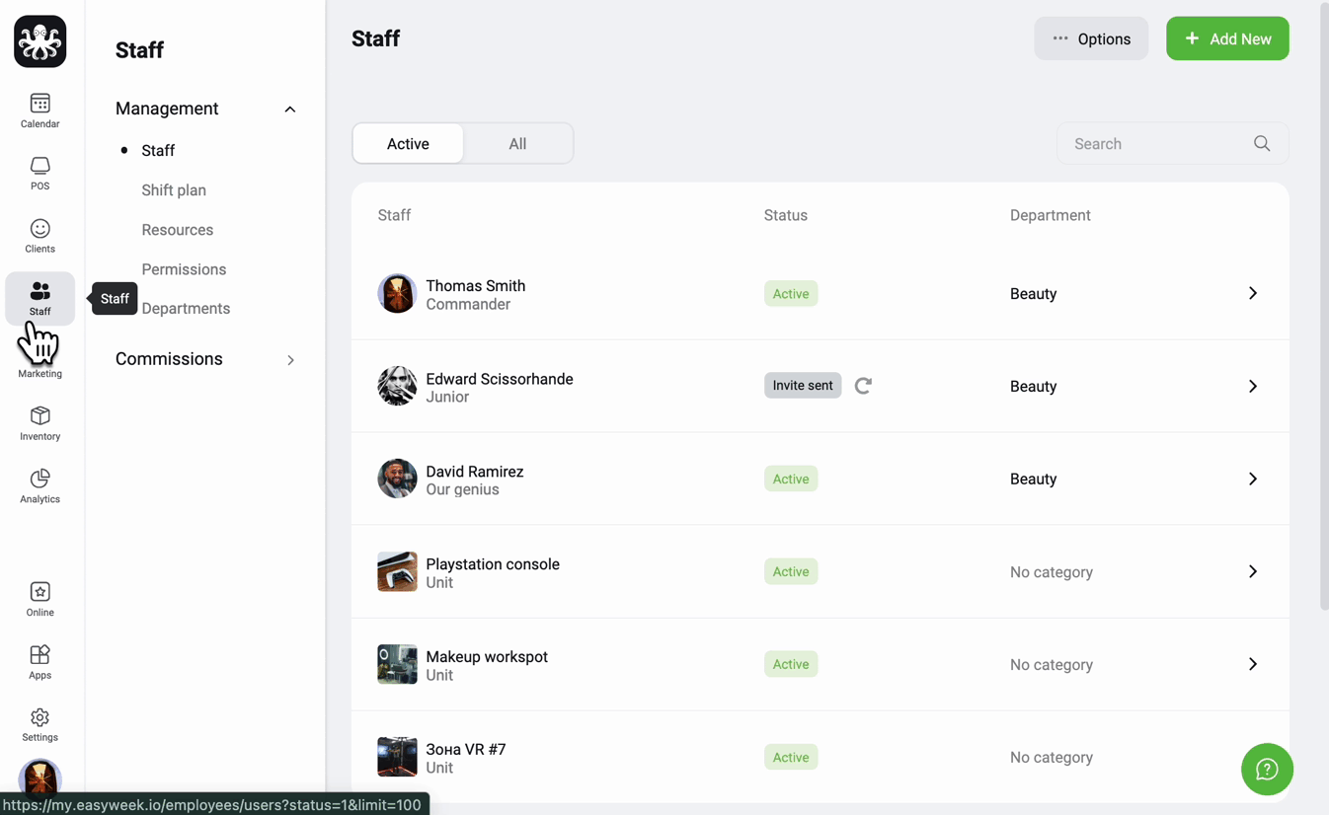Go to the Clients section

[x=39, y=236]
